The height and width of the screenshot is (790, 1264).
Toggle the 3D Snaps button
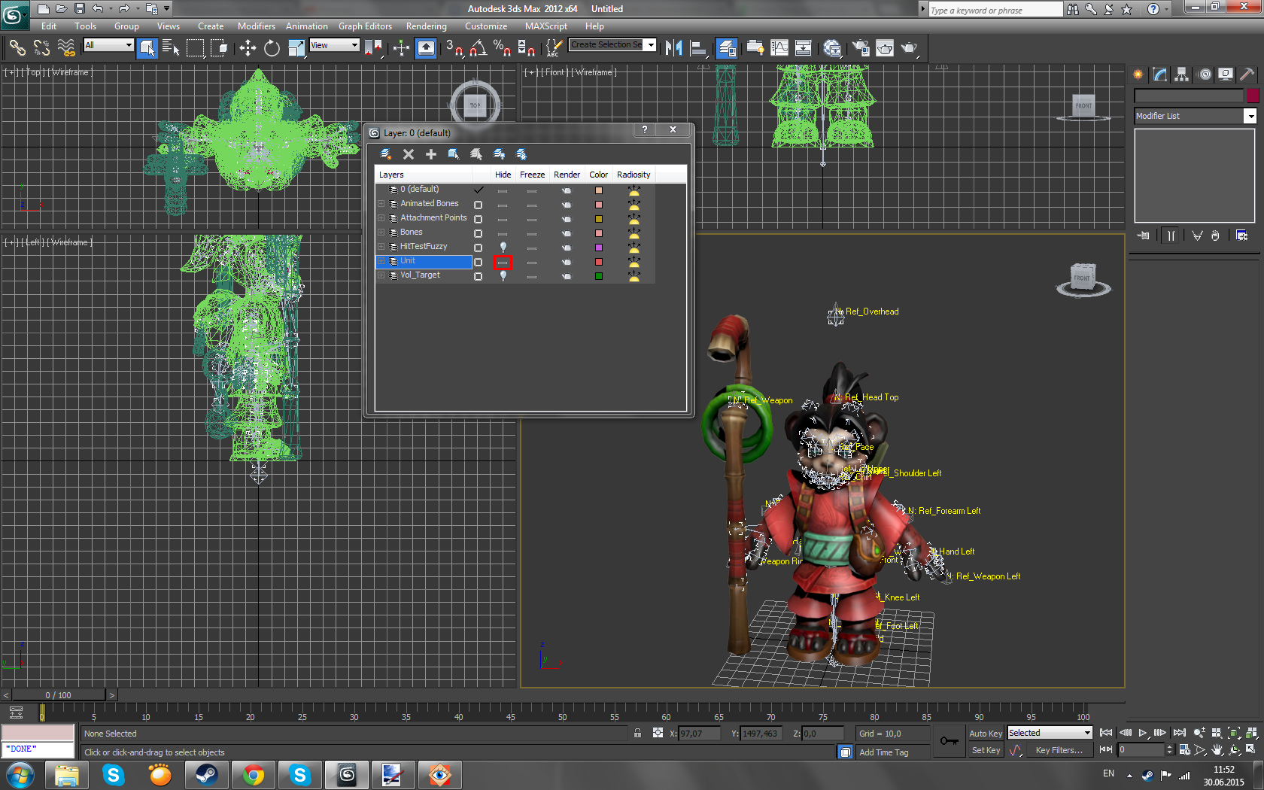pos(454,48)
